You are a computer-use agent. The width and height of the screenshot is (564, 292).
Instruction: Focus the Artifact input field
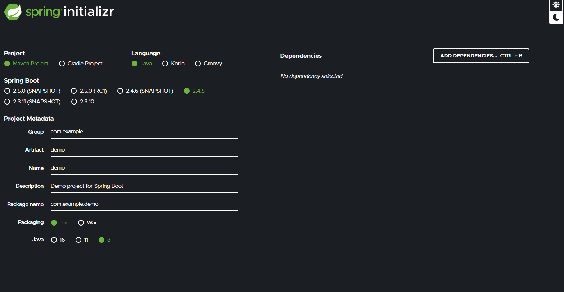(144, 150)
